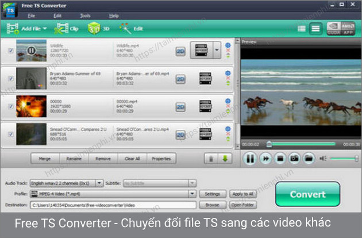Click the 2D button on Wildlife row
This screenshot has height=238, width=362.
[180, 51]
